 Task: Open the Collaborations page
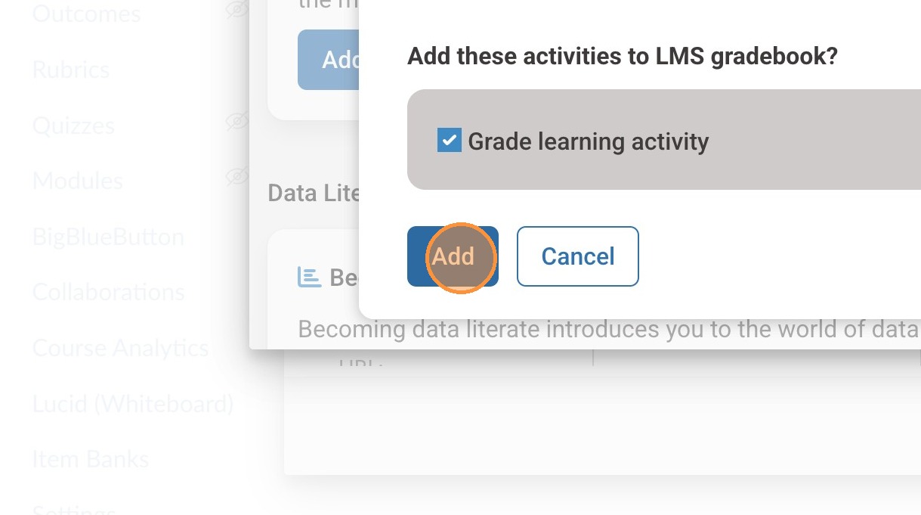click(x=108, y=292)
